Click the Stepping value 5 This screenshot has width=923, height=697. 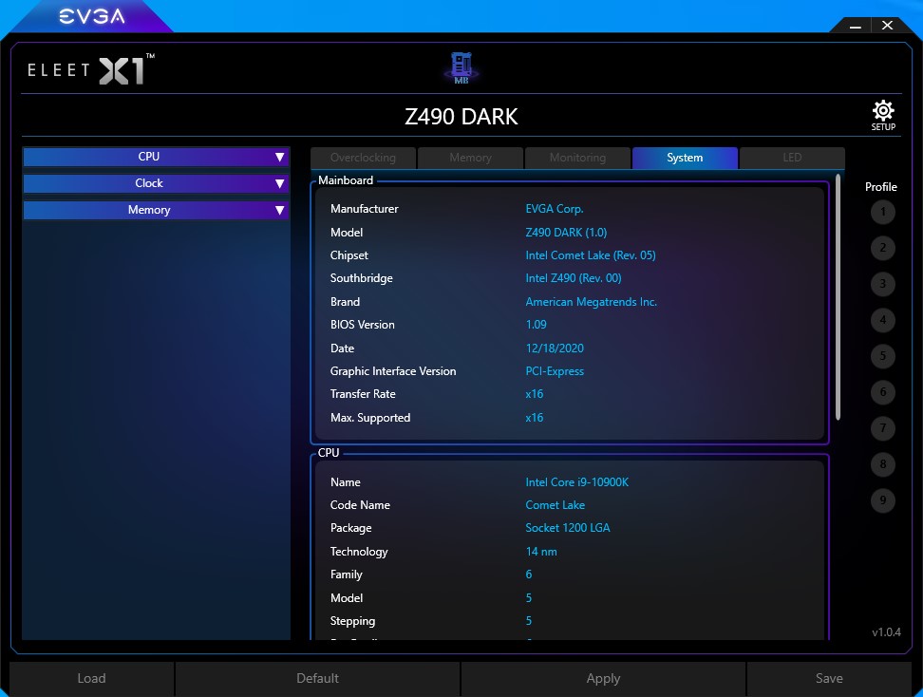click(529, 621)
